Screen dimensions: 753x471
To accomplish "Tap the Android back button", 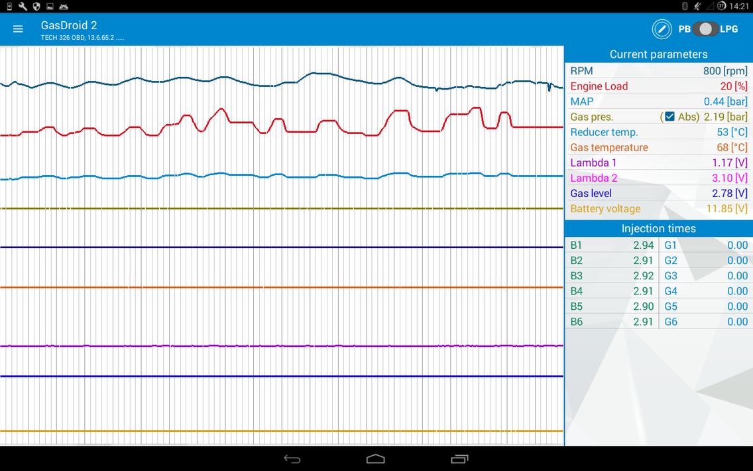I will point(292,458).
